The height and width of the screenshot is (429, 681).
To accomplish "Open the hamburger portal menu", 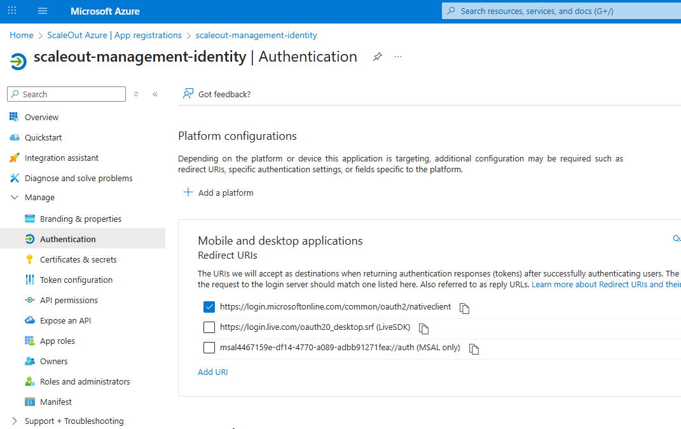I will 43,11.
